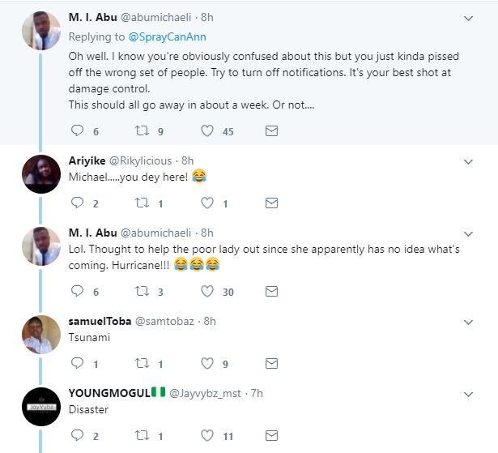This screenshot has width=498, height=453.
Task: Expand the caret menu on Ariyike's tweet
Action: point(468,161)
